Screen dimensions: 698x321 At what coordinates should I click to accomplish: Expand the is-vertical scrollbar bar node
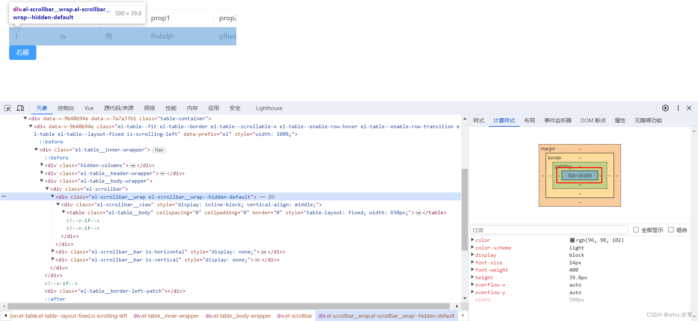click(x=53, y=259)
